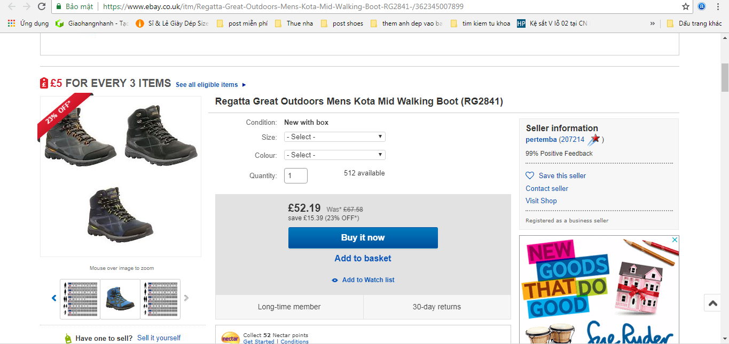Viewport: 729px width, 344px height.
Task: Open the Contact seller link
Action: 547,188
